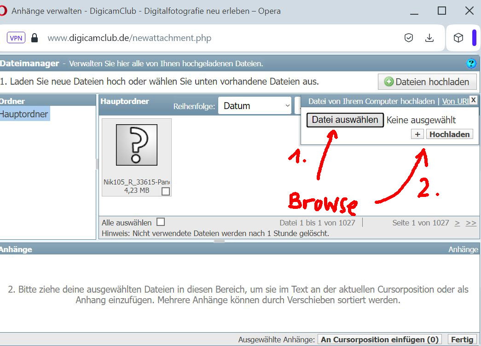
Task: Click the cube extensions icon
Action: 458,38
